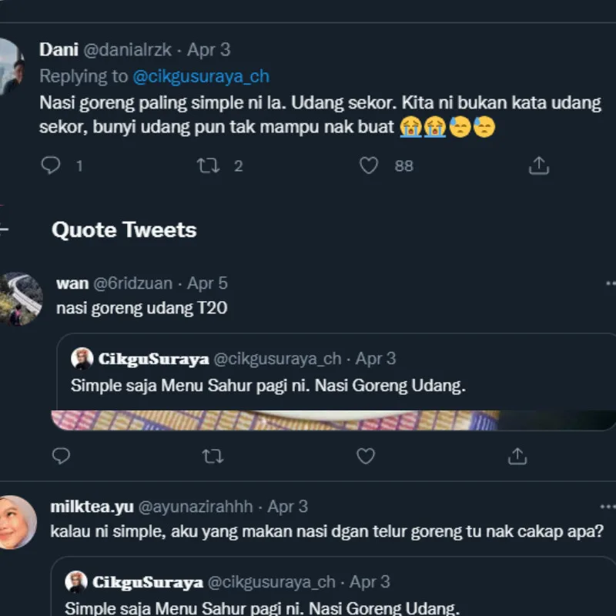Open wan's profile avatar
This screenshot has height=616, width=616.
point(20,299)
